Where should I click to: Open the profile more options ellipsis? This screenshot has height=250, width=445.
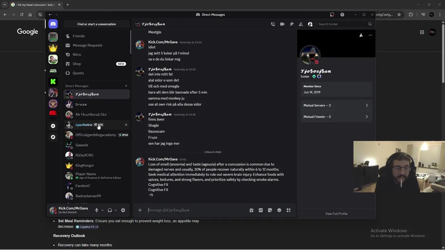point(370,35)
